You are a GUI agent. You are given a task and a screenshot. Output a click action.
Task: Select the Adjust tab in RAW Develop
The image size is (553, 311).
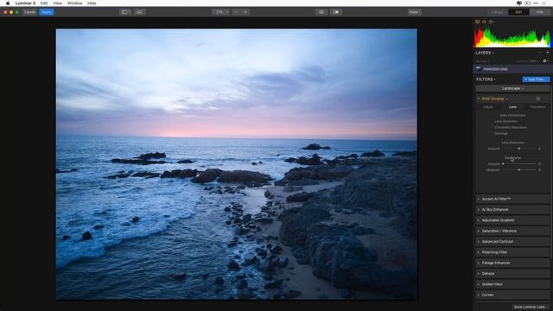tap(488, 107)
